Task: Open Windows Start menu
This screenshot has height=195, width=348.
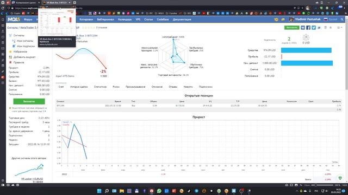Action: click(x=99, y=191)
